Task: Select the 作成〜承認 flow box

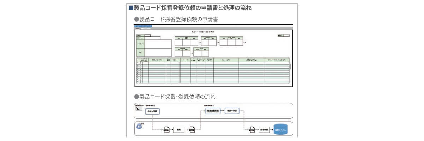Action: (152, 111)
